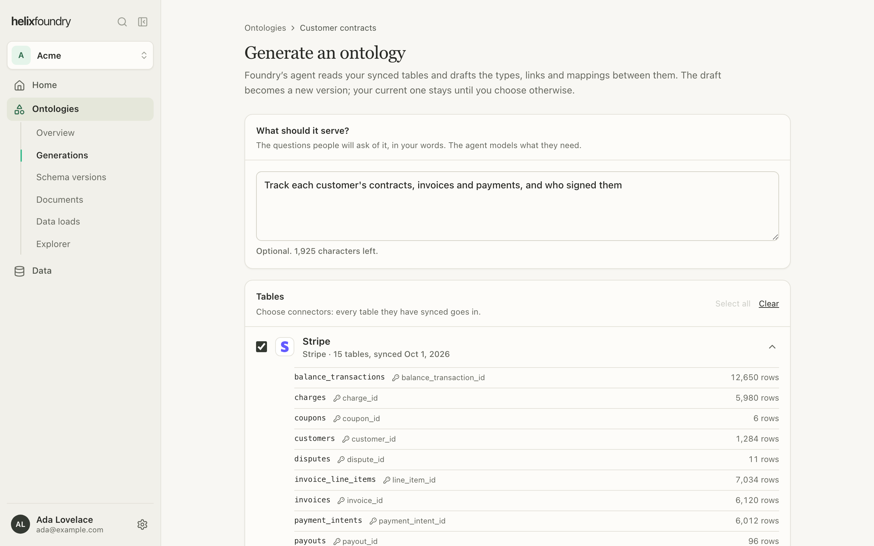This screenshot has height=546, width=874.
Task: Open the Data section in sidebar
Action: coord(80,271)
